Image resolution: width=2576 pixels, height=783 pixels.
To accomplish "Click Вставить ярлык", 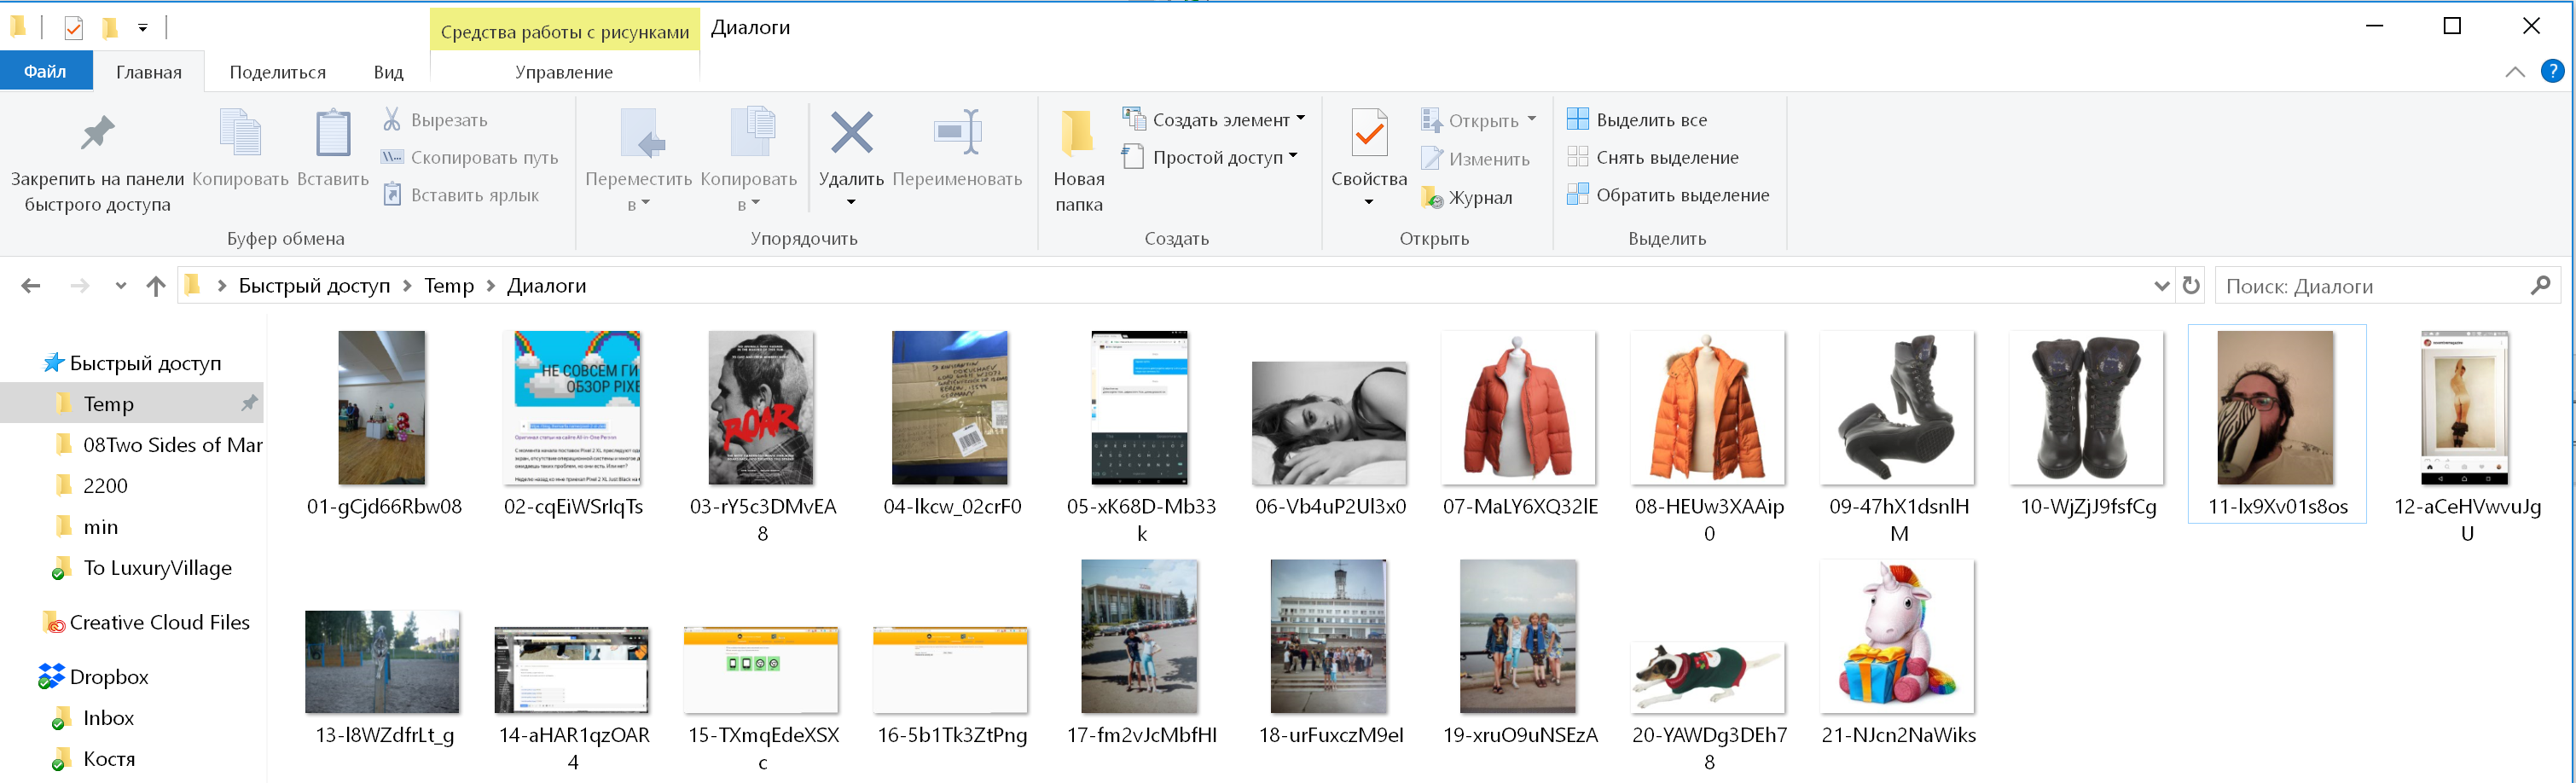I will (461, 195).
